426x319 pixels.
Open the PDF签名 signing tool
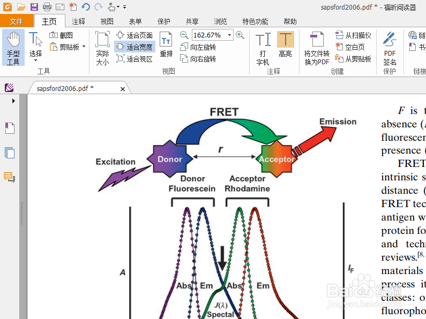click(390, 48)
